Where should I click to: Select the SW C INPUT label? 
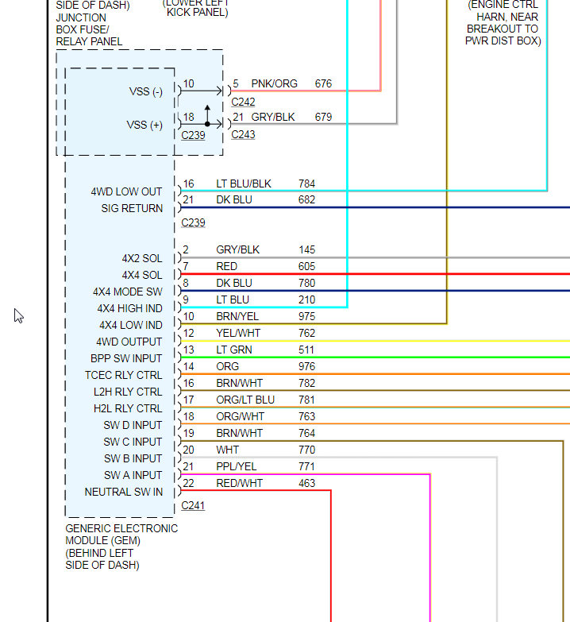[133, 442]
